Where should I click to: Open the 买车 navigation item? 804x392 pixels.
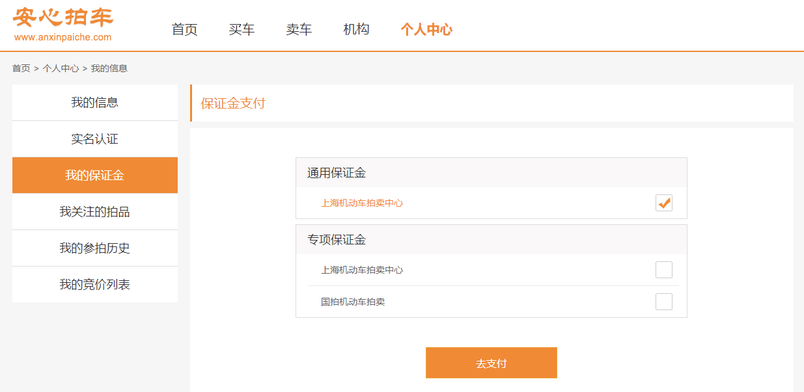tap(242, 29)
